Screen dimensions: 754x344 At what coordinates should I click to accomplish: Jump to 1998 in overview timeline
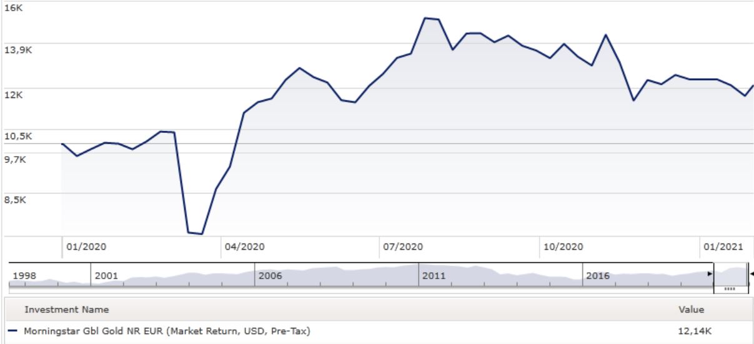pyautogui.click(x=24, y=275)
